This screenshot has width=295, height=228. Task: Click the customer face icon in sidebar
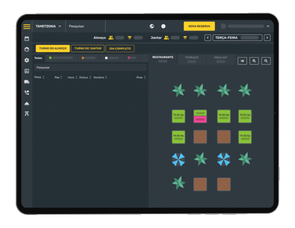point(27,50)
